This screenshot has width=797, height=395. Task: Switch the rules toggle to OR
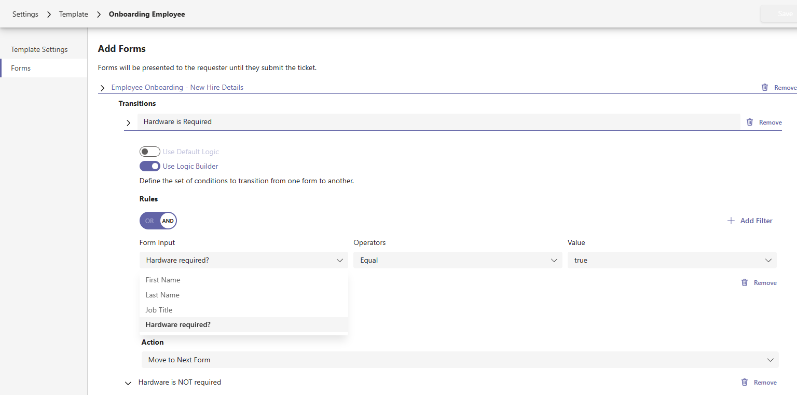tap(149, 221)
